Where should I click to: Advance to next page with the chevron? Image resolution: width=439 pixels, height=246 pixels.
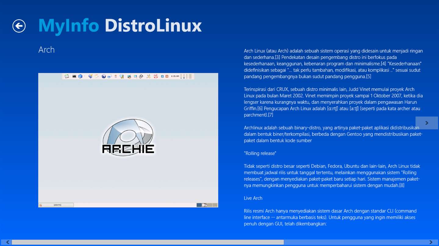click(x=427, y=123)
